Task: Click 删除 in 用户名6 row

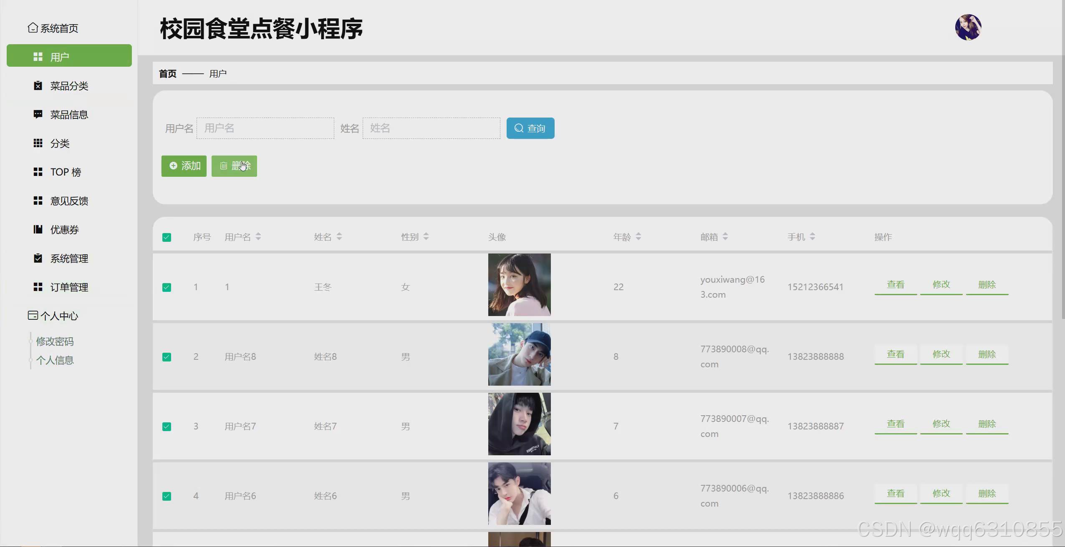Action: click(987, 494)
